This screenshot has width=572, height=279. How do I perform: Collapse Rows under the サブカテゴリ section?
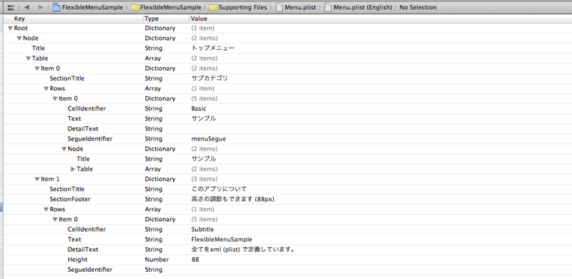pyautogui.click(x=46, y=88)
